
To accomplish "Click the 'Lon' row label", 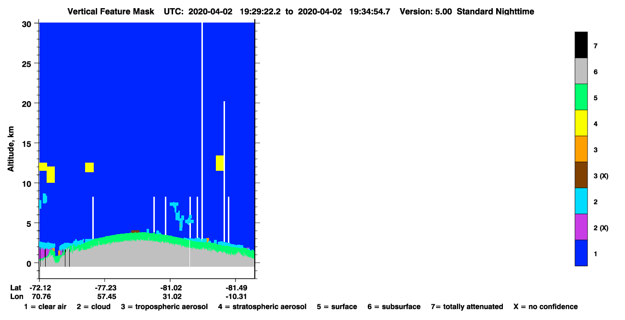I will point(16,296).
